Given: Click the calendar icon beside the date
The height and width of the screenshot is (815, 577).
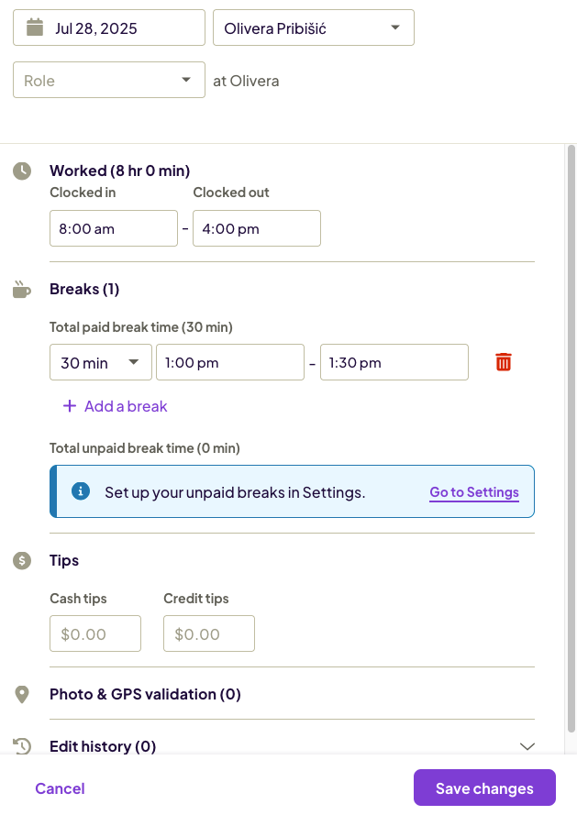Looking at the screenshot, I should click(x=32, y=28).
